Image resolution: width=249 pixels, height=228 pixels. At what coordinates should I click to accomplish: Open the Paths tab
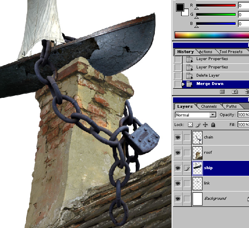click(232, 107)
